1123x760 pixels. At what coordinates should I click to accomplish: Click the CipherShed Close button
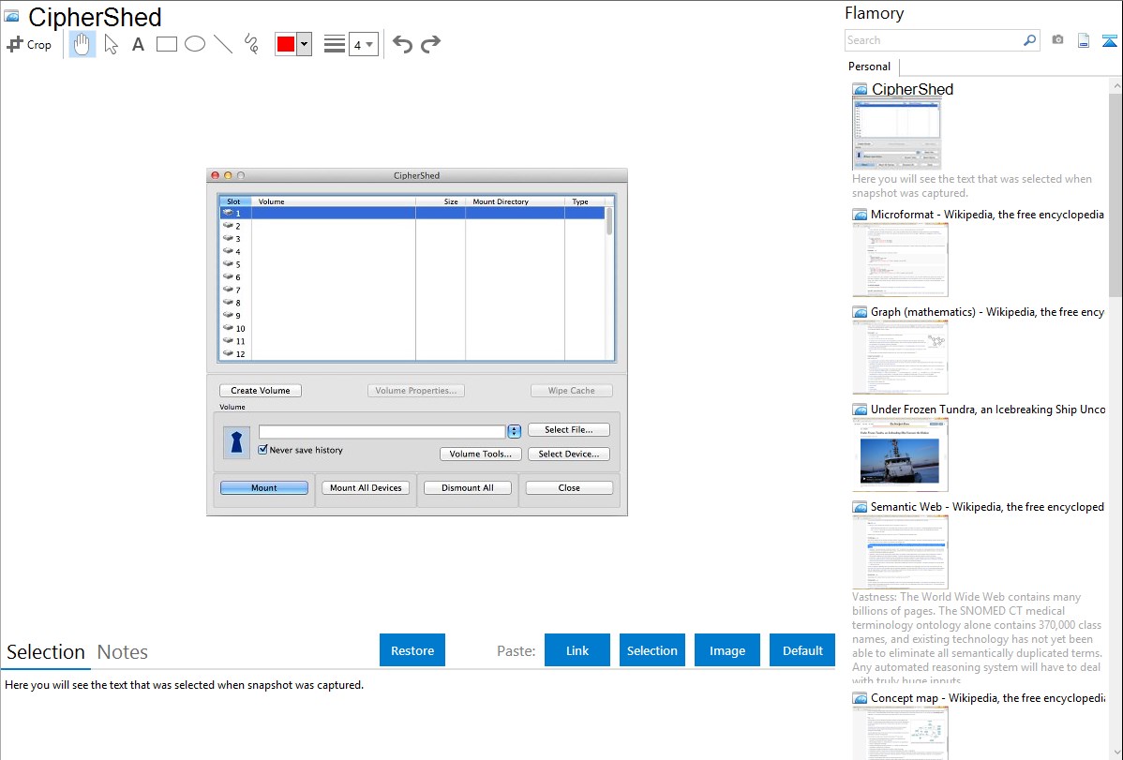[x=569, y=488]
